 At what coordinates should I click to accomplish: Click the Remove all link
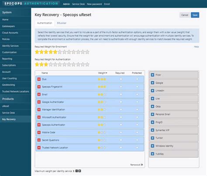click(x=137, y=165)
